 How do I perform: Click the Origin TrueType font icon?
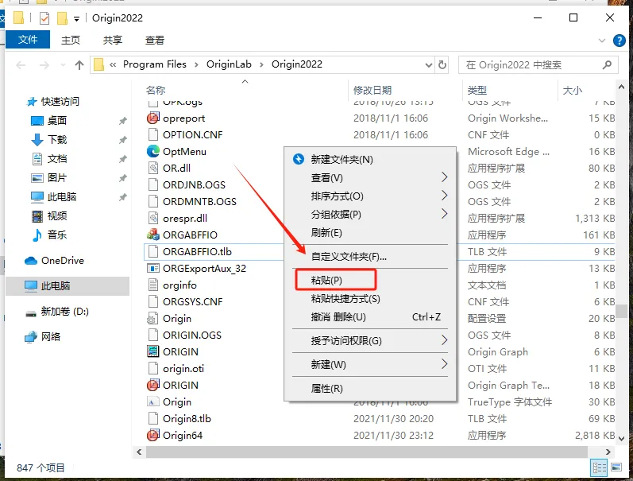tap(153, 401)
